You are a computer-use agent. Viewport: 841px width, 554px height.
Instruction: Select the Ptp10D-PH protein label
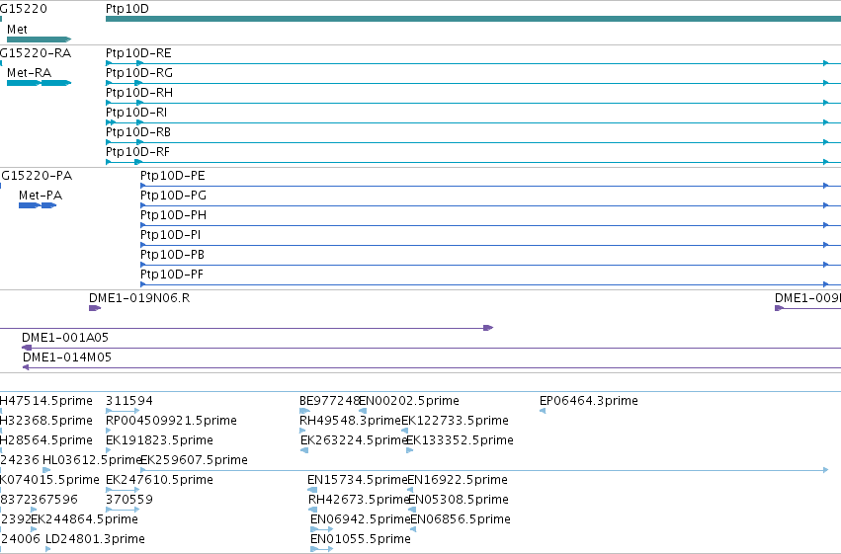coord(173,215)
